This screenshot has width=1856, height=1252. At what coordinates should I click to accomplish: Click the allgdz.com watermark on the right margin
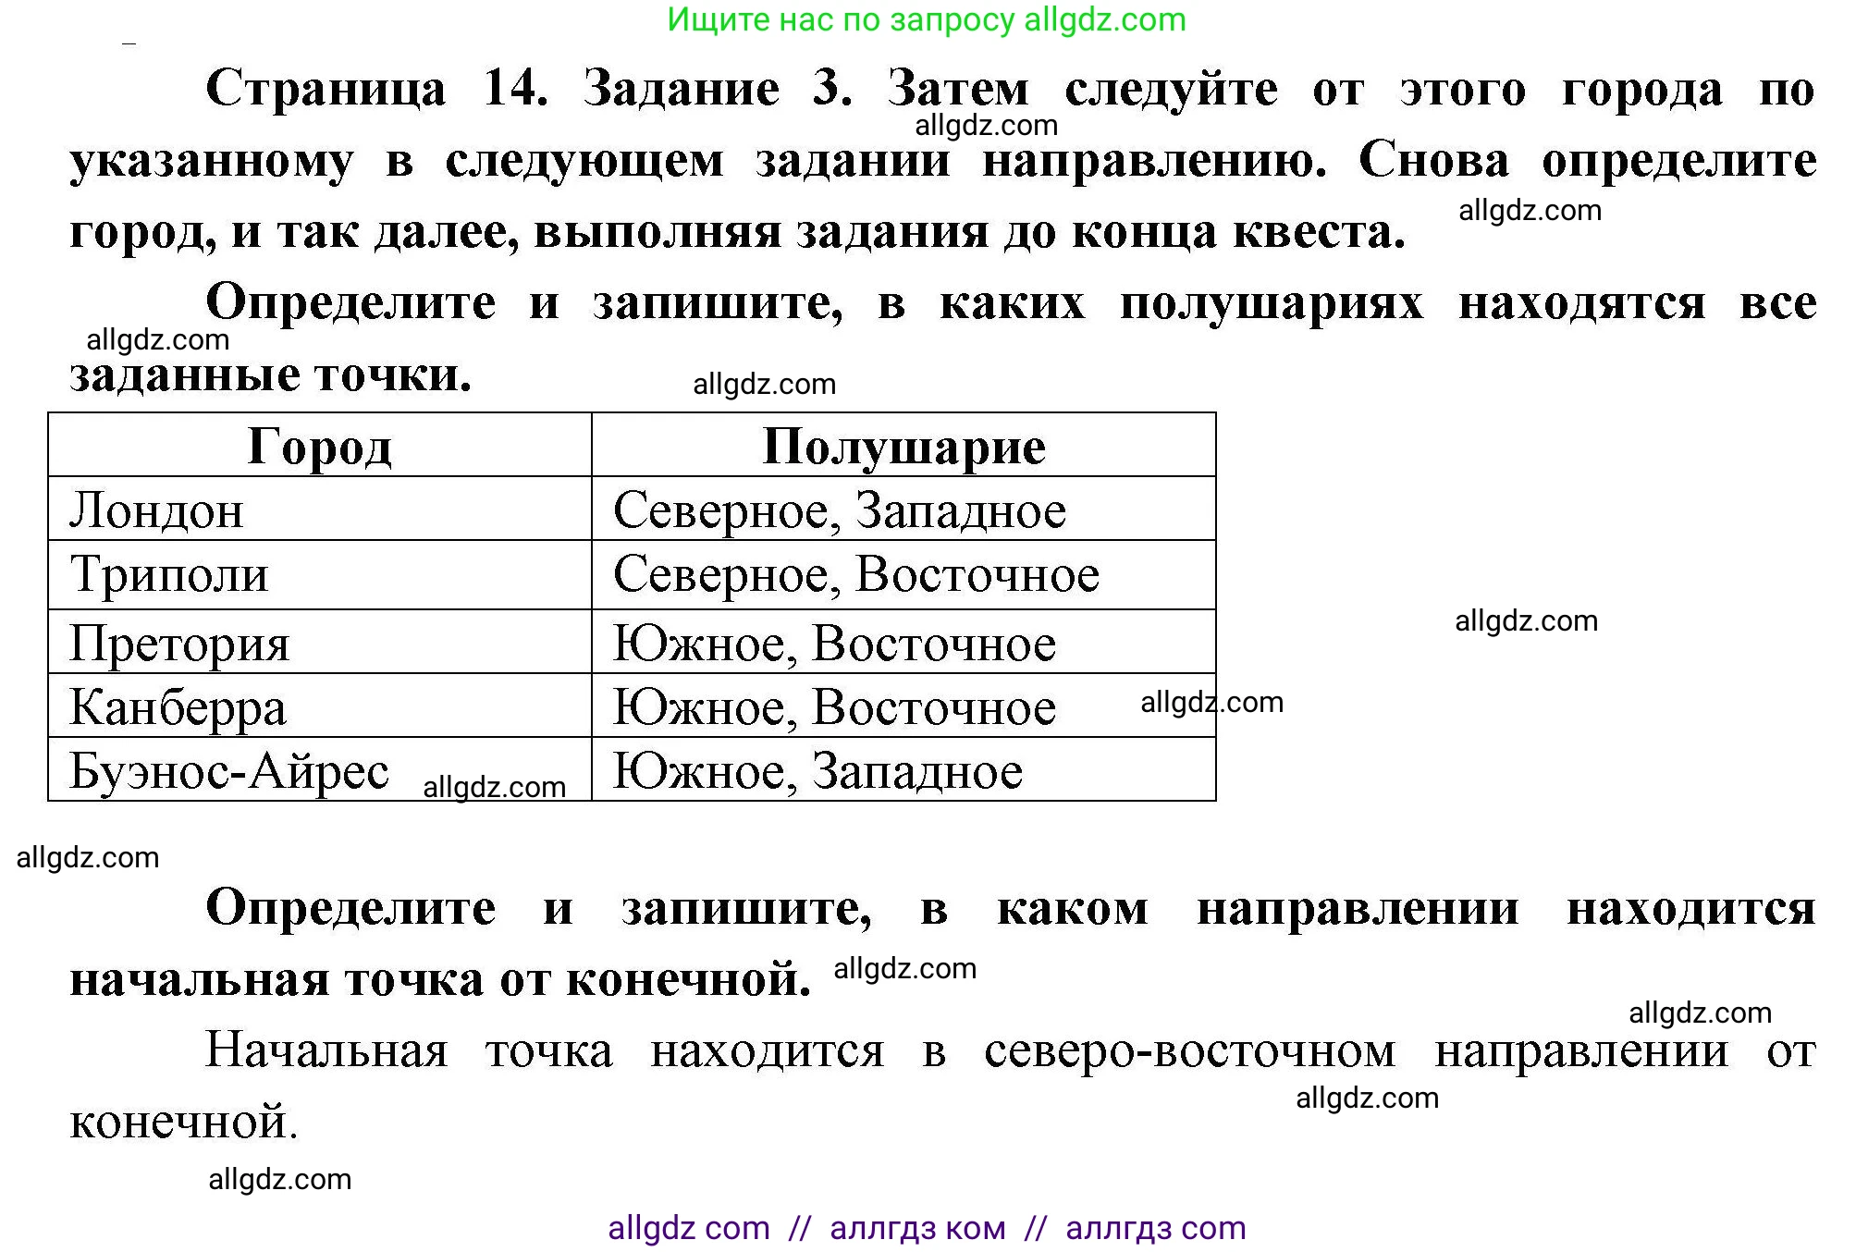[x=1524, y=620]
